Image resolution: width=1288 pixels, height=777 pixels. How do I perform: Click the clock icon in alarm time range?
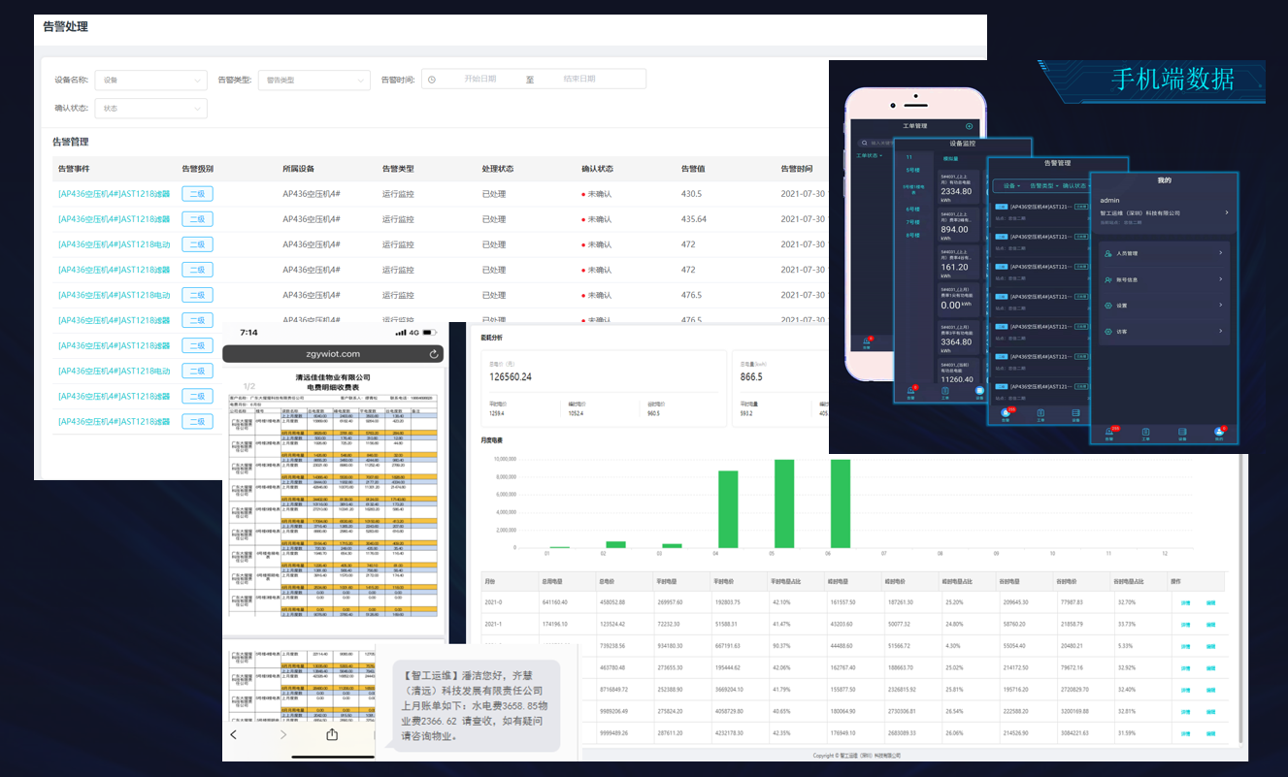432,80
